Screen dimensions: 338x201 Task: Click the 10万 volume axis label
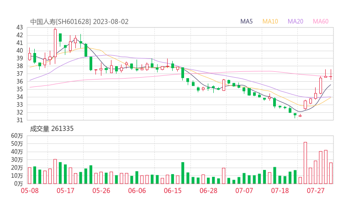click(17, 176)
